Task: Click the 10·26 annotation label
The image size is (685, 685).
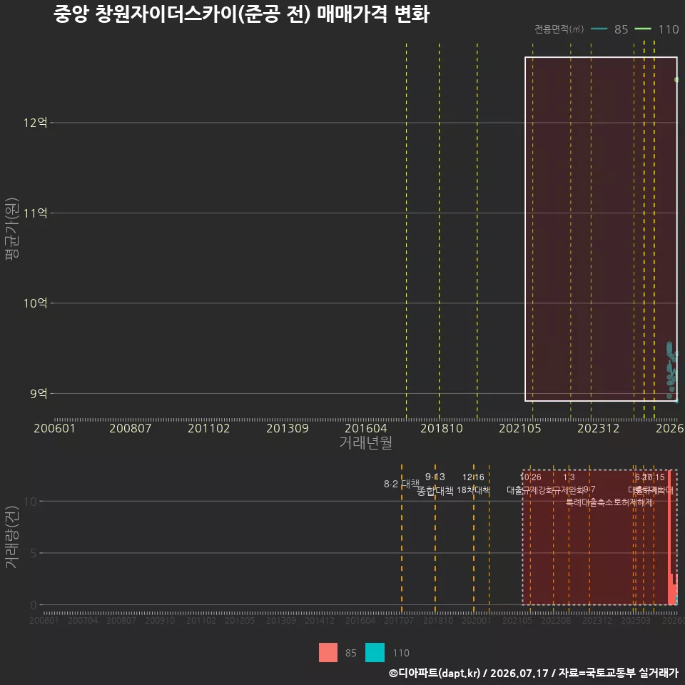Action: tap(530, 477)
